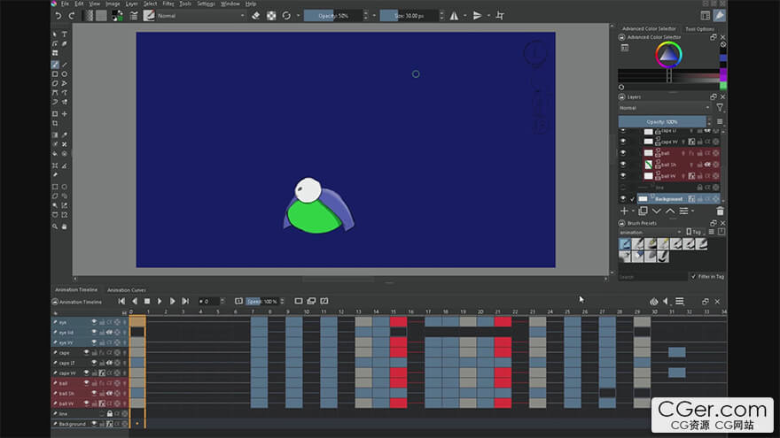The height and width of the screenshot is (438, 780).
Task: Adjust the layer Opacity 100% slider
Action: coord(661,122)
